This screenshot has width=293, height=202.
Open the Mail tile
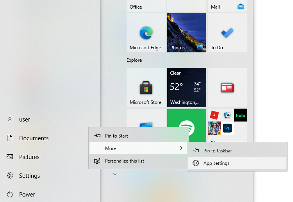pyautogui.click(x=227, y=6)
